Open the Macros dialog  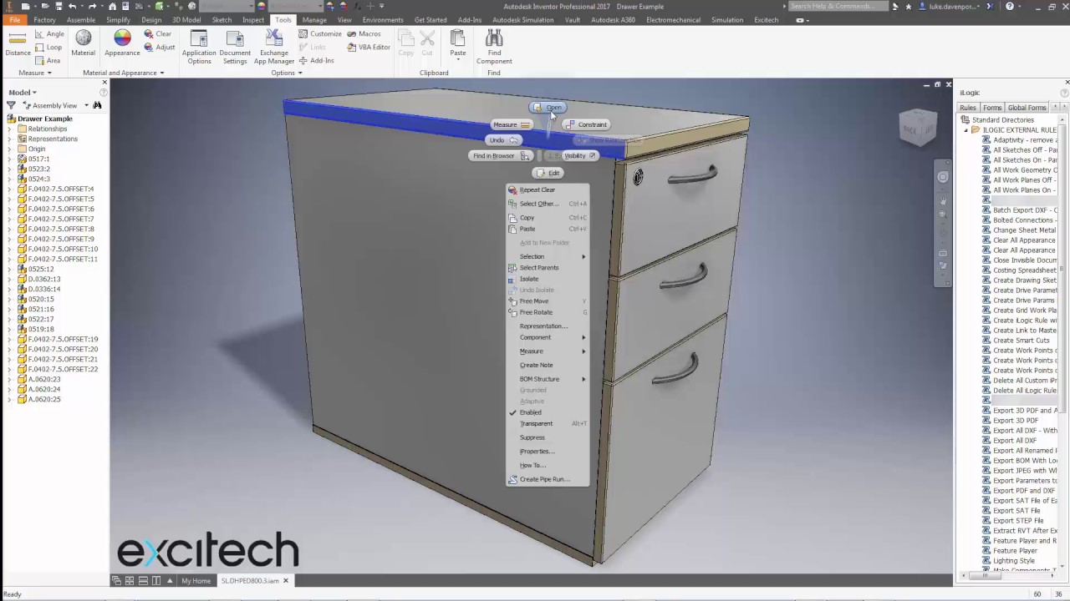(364, 34)
